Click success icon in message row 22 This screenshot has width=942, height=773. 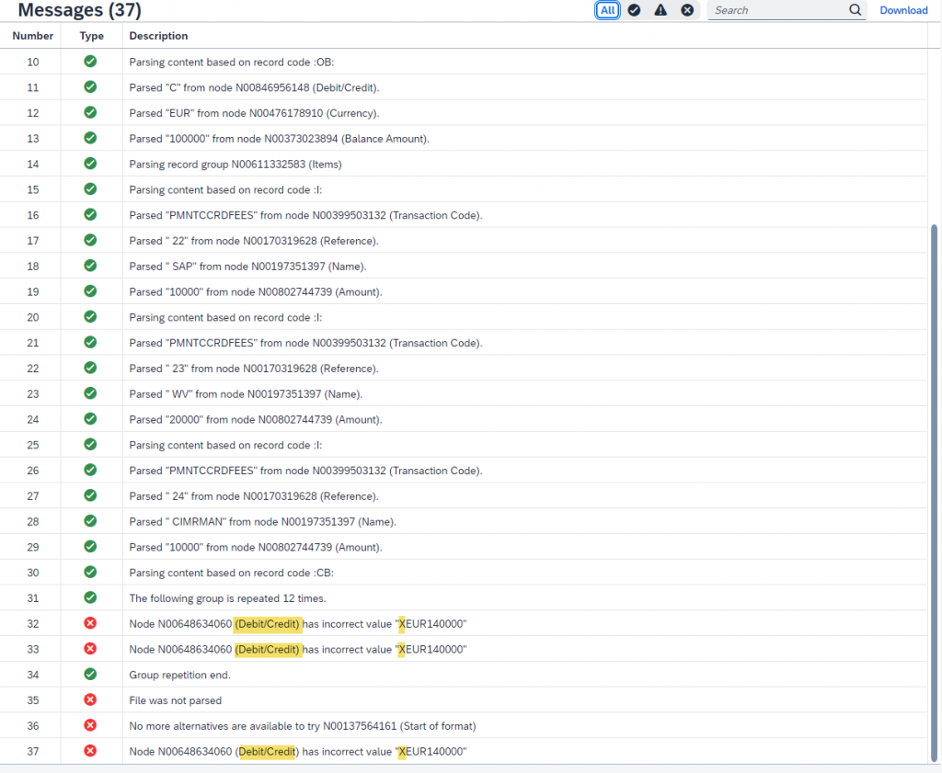[90, 368]
